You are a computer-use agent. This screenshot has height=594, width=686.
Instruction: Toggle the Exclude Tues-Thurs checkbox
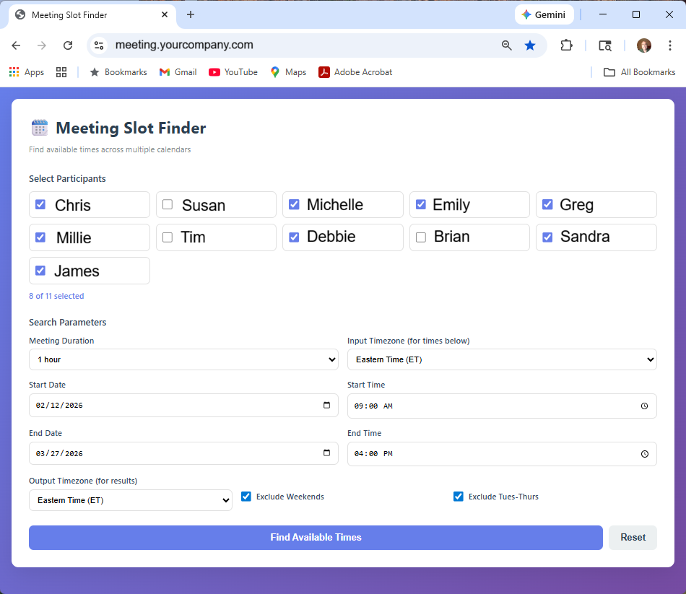[x=458, y=496]
